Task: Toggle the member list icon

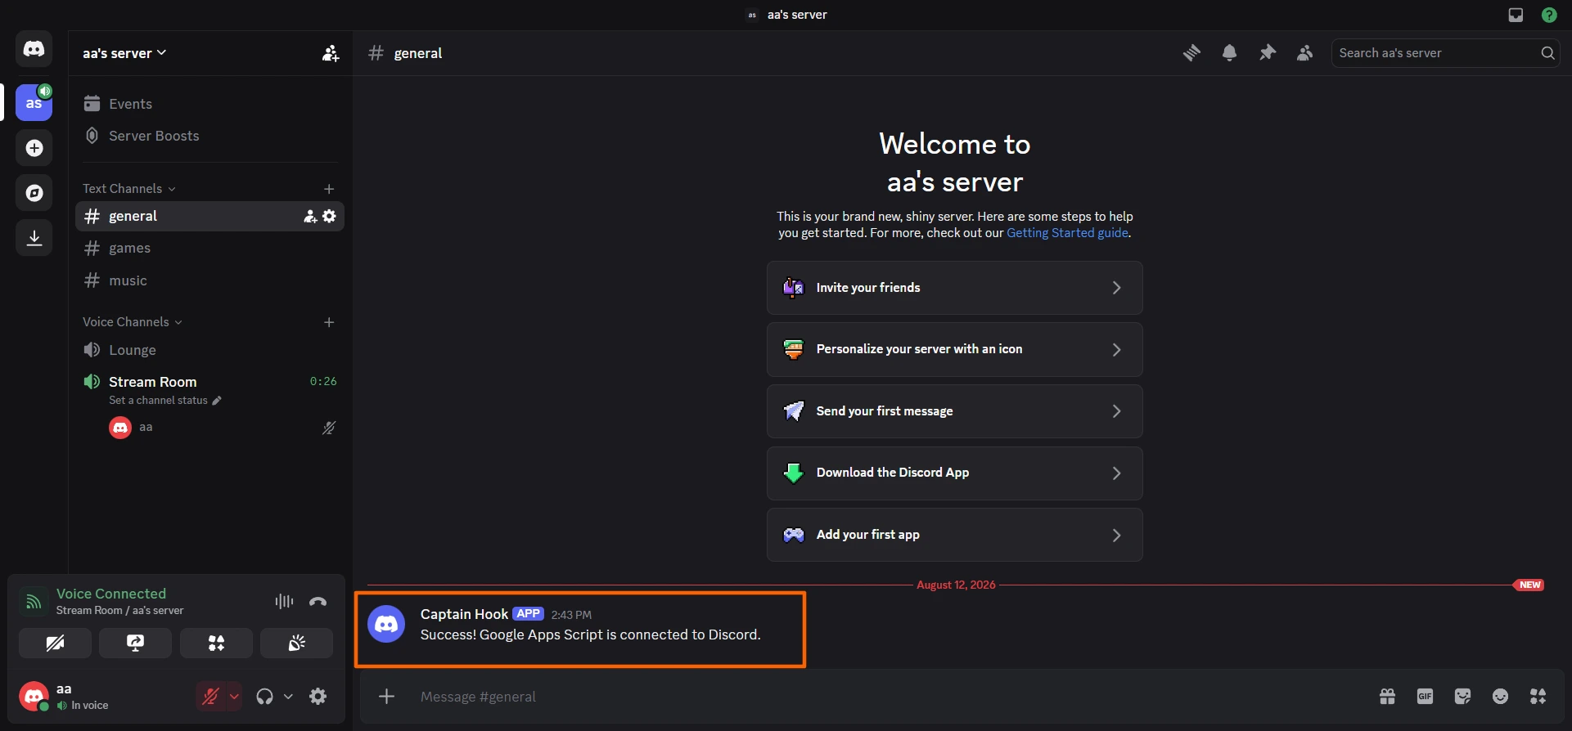Action: click(x=1305, y=53)
